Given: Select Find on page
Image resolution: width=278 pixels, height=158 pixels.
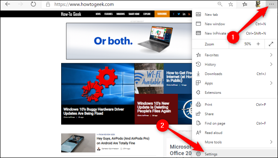Looking at the screenshot, I should pyautogui.click(x=234, y=123).
